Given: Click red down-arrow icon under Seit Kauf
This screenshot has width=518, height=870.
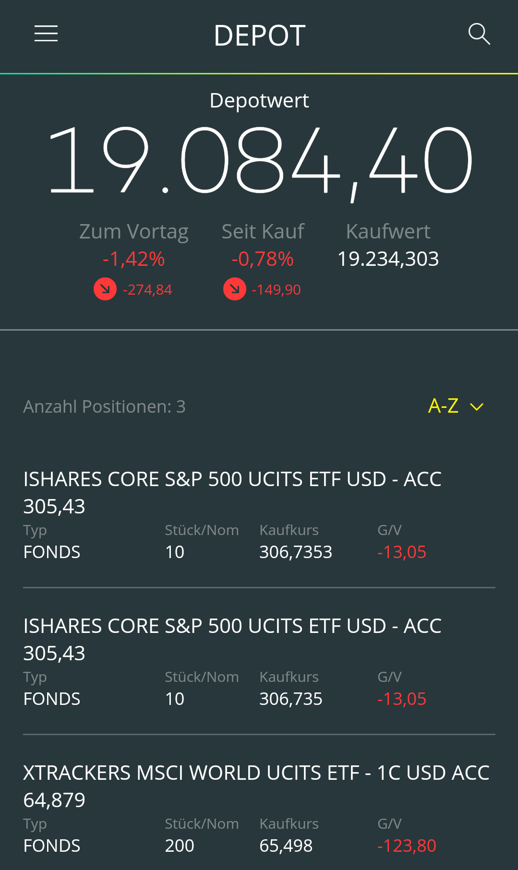Looking at the screenshot, I should pyautogui.click(x=235, y=289).
